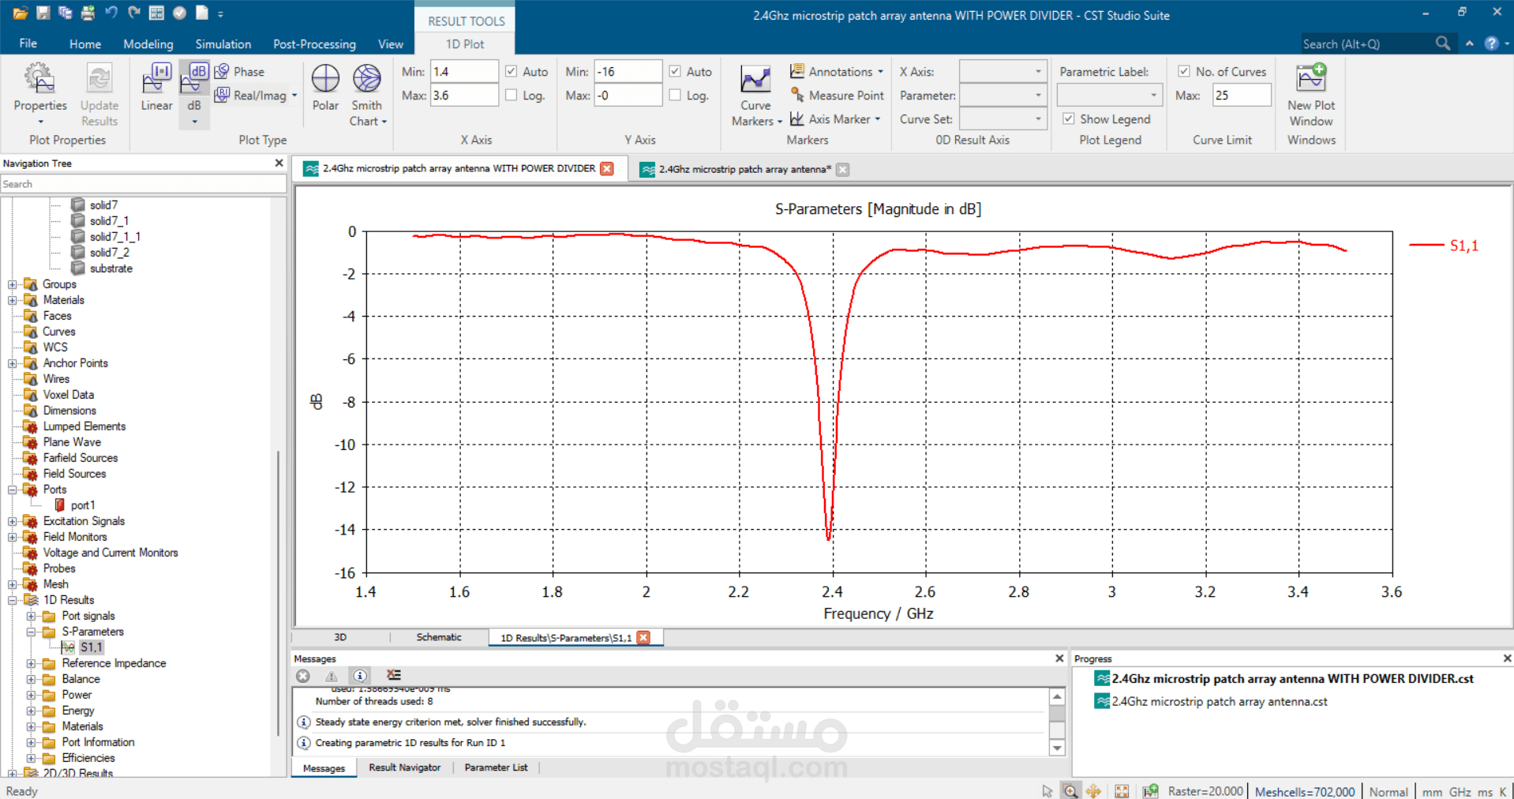Toggle Show Legend checkbox
Screen dimensions: 1514x799
click(1068, 118)
